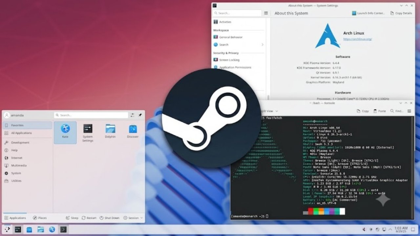420x236 pixels.
Task: Click the globe browser icon in taskbar
Action: (52, 229)
